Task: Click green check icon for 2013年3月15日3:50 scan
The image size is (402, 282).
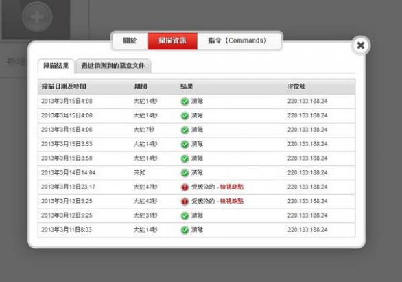Action: [x=185, y=158]
